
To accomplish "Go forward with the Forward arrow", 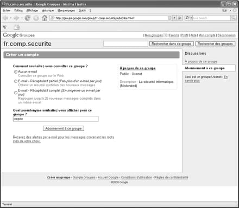I will coord(16,18).
